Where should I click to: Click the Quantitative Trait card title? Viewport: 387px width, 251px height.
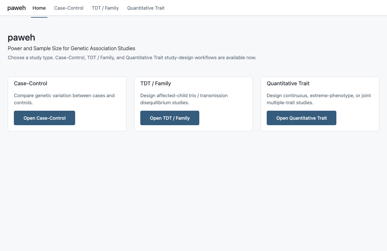[288, 83]
